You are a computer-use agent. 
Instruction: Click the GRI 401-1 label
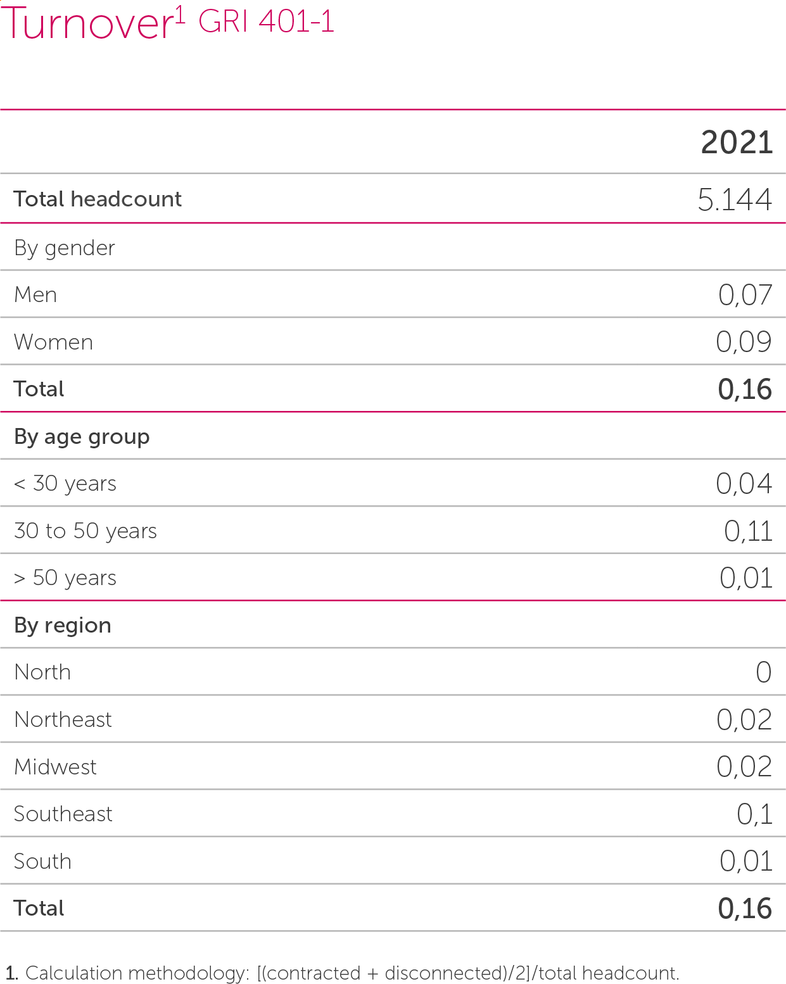[266, 22]
